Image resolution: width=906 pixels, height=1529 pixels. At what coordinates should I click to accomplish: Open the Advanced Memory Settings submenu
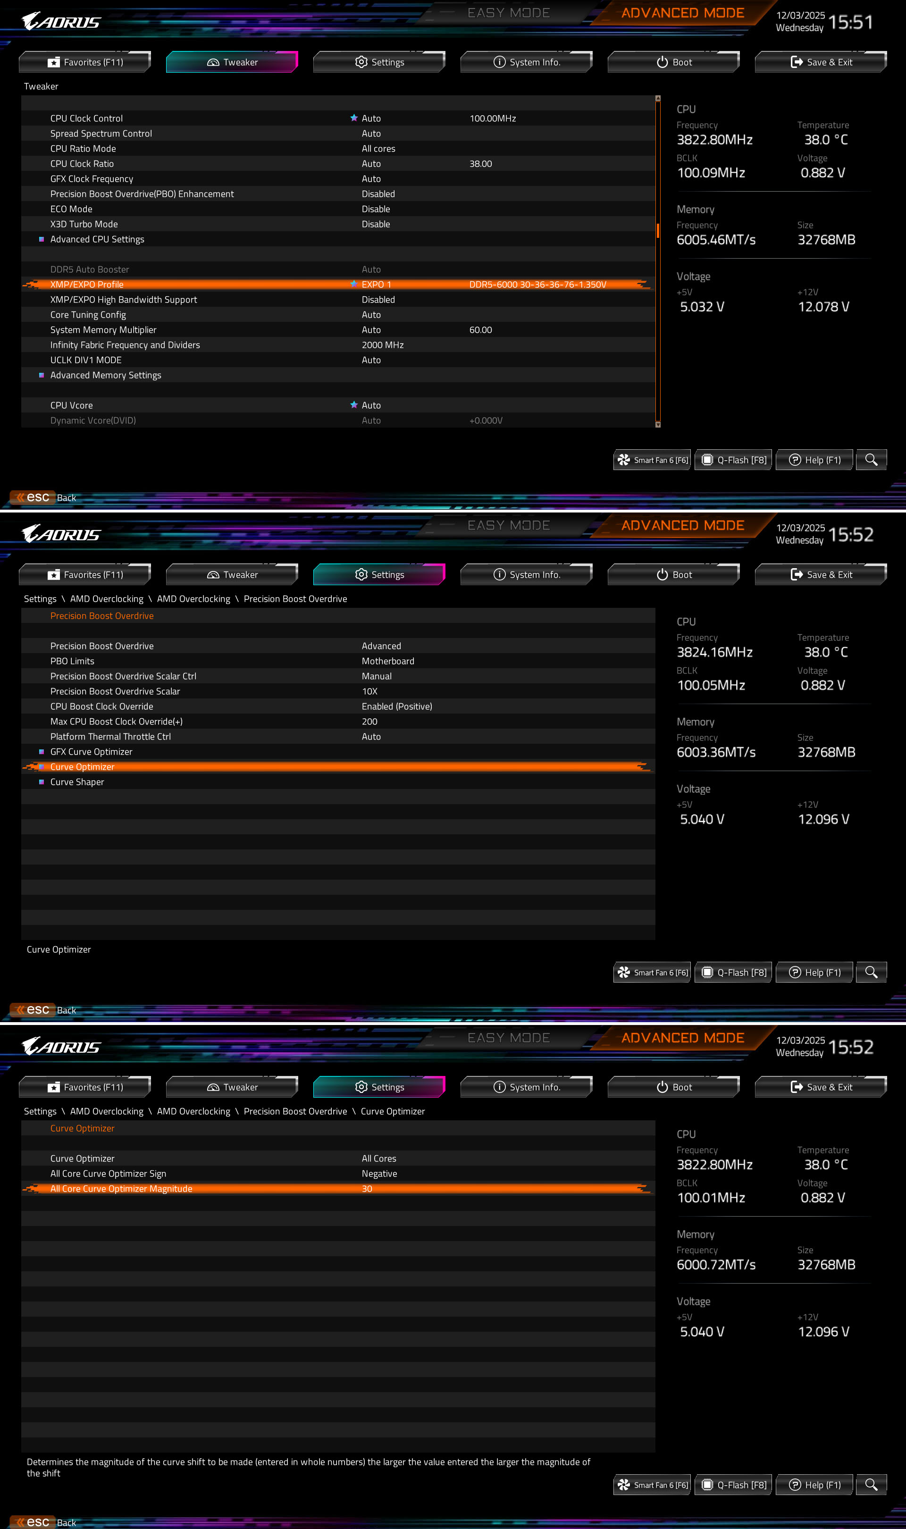[x=106, y=375]
